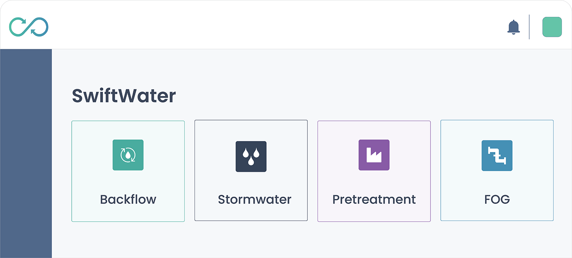
Task: Click the purple Pretreatment factory icon
Action: 374,155
